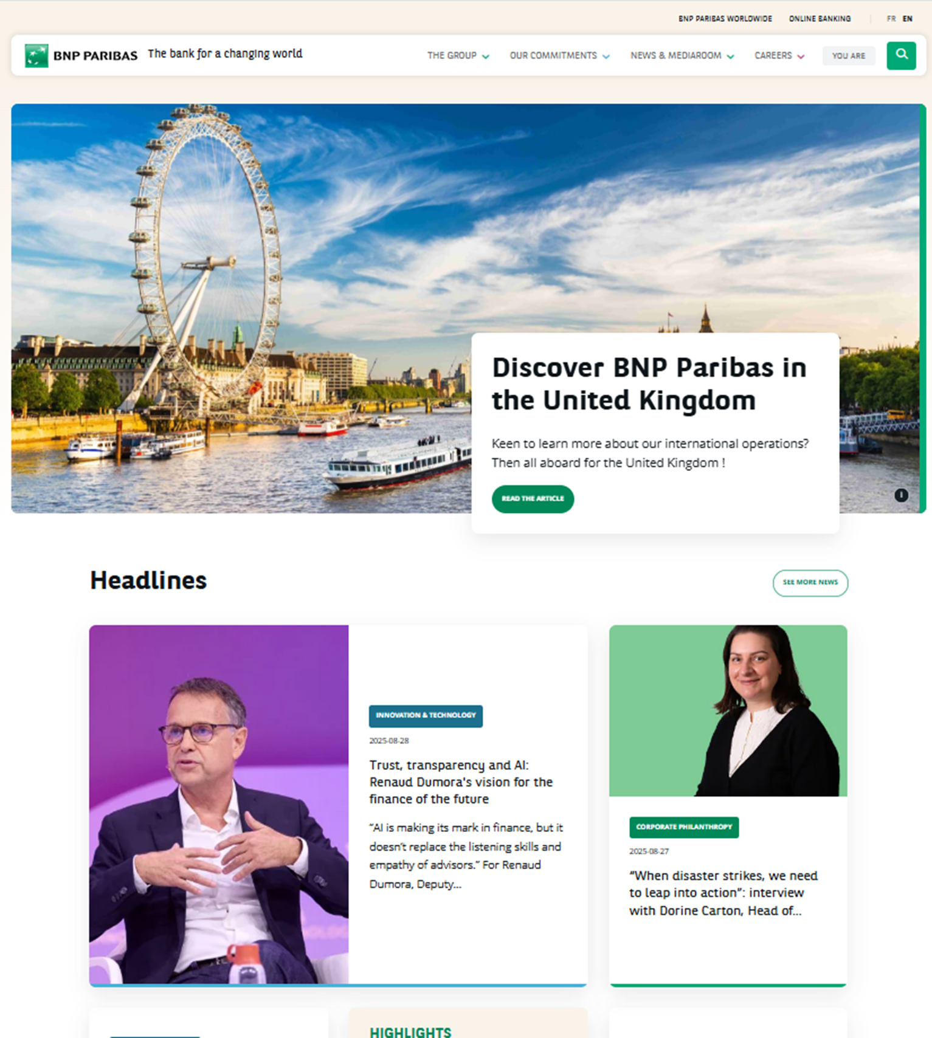Open the Careers dropdown chevron
Image resolution: width=932 pixels, height=1038 pixels.
coord(801,56)
